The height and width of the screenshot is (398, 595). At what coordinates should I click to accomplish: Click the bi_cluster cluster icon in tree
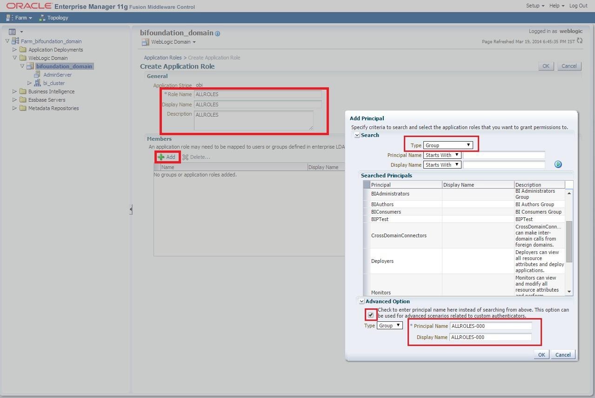coord(38,83)
